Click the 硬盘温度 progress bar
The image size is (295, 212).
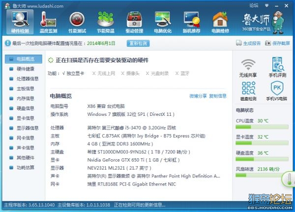[262, 159]
